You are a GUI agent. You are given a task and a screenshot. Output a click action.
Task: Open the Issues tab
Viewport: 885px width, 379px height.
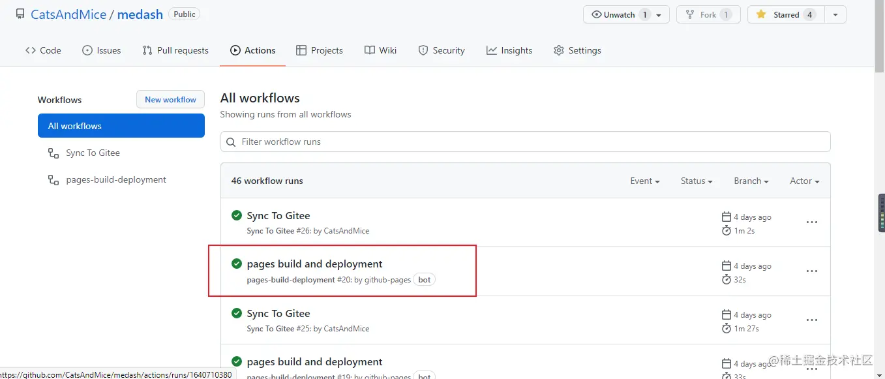pos(102,50)
